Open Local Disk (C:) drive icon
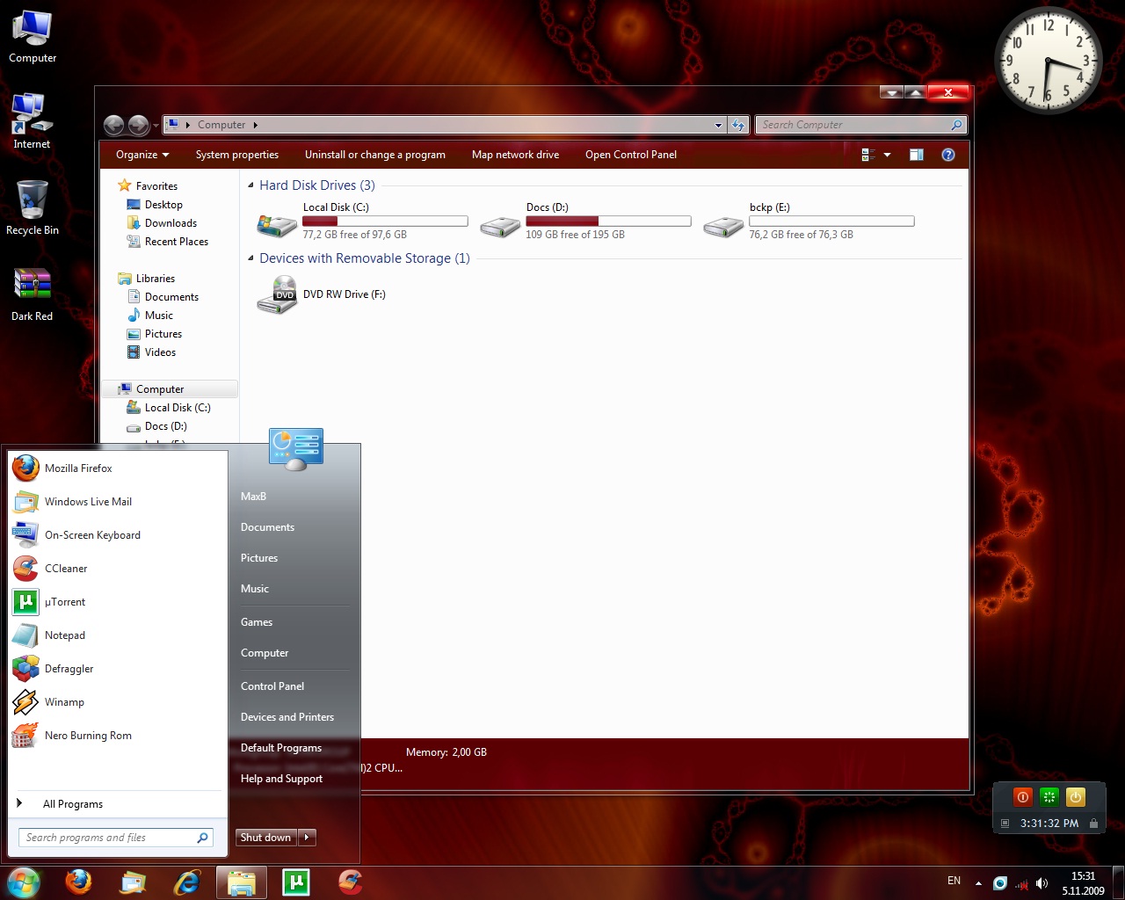1125x900 pixels. click(x=278, y=226)
